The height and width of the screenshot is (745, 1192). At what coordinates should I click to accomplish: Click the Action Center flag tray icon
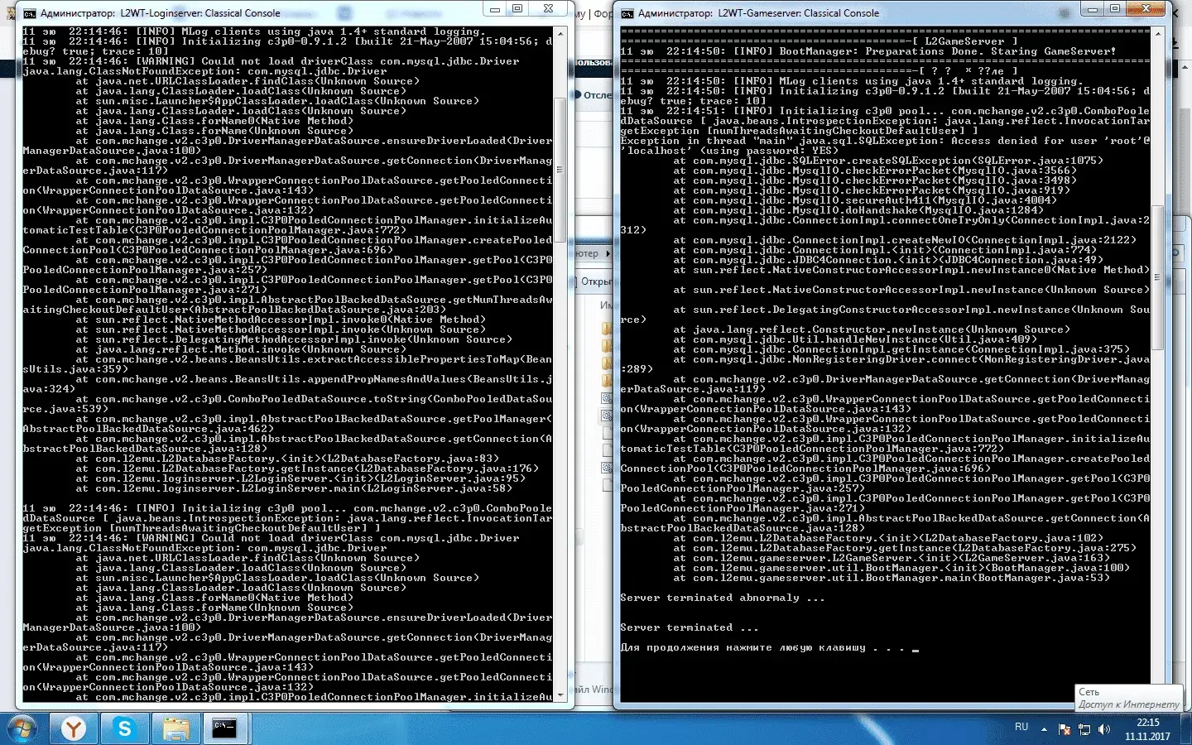[1065, 729]
